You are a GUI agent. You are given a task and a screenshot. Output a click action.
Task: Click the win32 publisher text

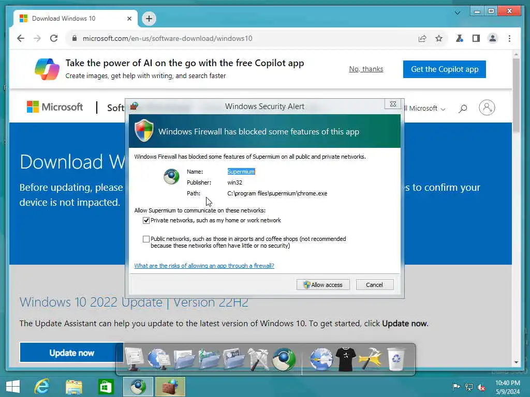[x=234, y=182]
